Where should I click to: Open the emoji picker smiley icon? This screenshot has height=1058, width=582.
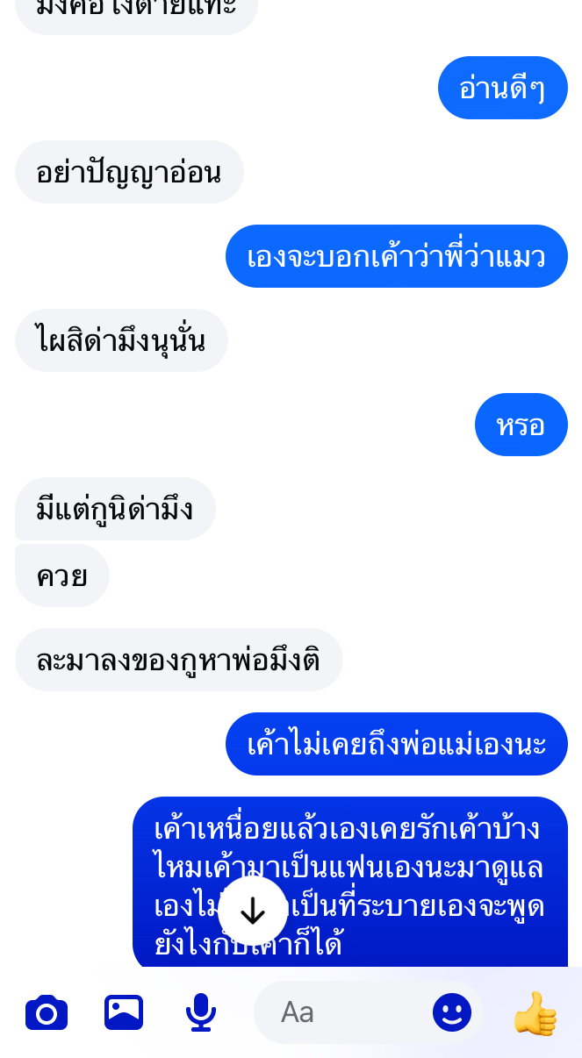[452, 1013]
